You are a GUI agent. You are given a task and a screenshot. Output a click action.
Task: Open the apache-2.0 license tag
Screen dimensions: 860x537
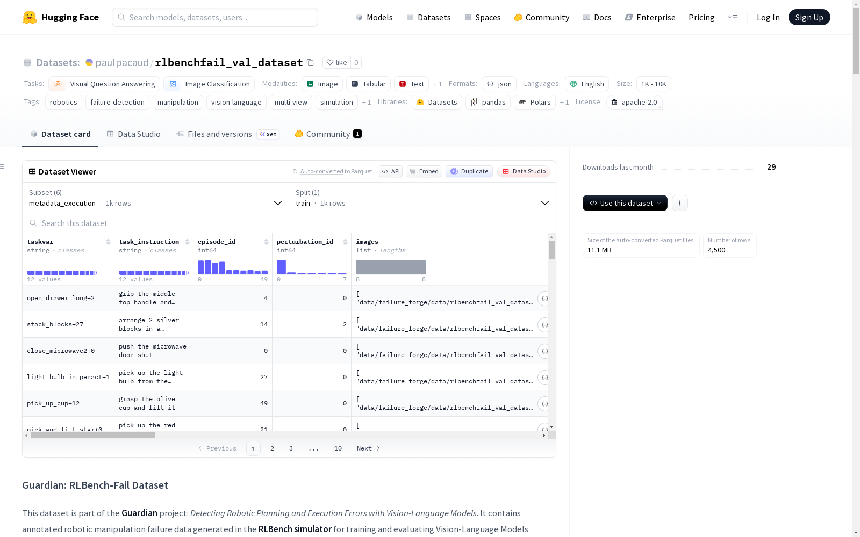pos(634,102)
